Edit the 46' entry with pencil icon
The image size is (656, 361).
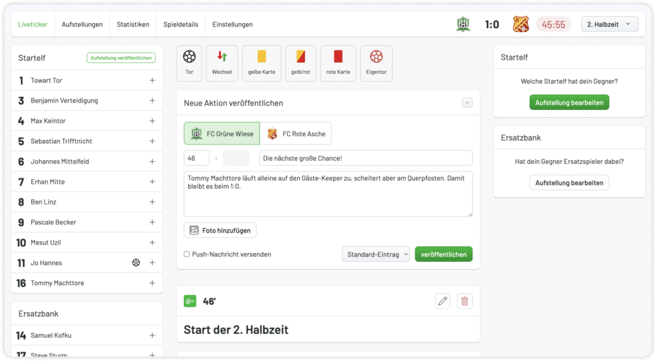click(x=443, y=301)
